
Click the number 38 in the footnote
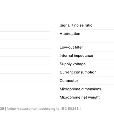tap(2, 109)
